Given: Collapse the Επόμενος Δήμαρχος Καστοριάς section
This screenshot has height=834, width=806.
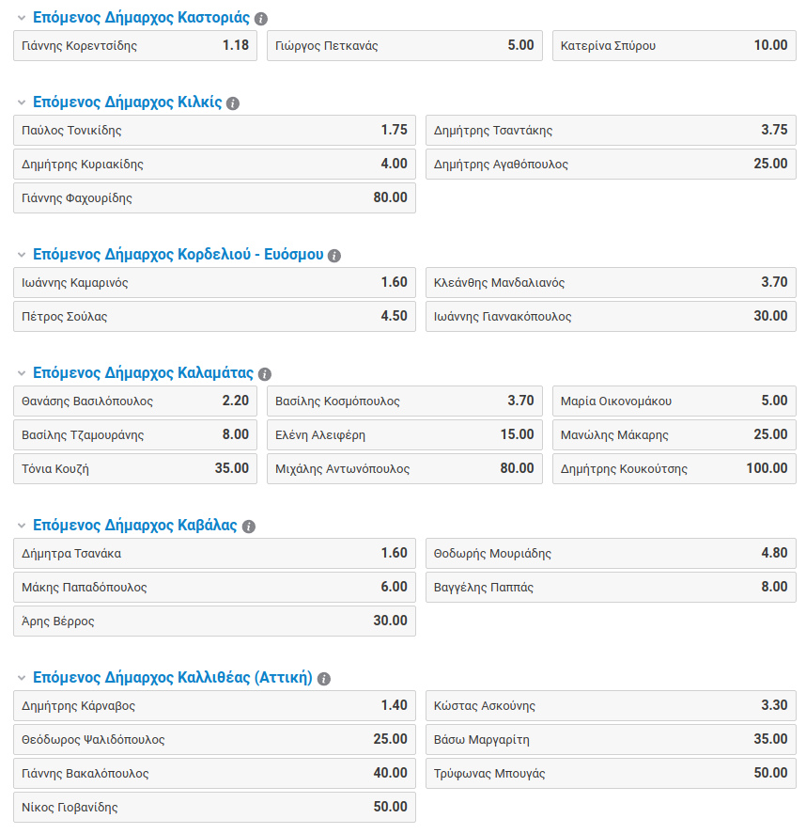Looking at the screenshot, I should (x=22, y=18).
